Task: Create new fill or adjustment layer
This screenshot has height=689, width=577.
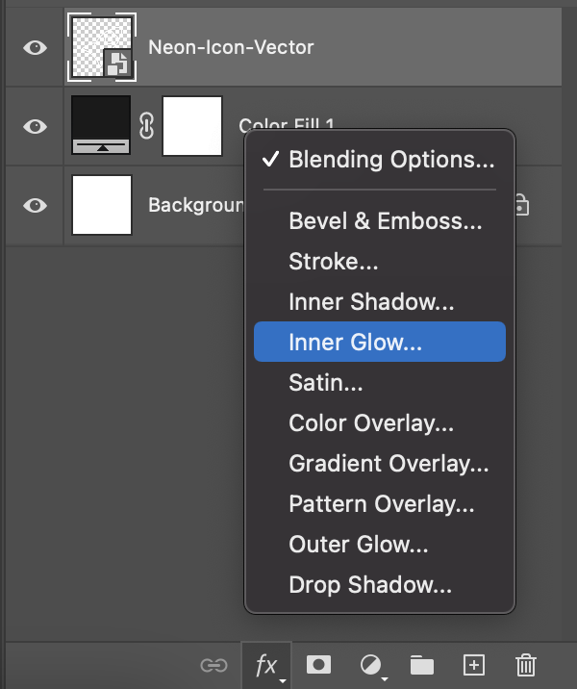Action: coord(371,665)
